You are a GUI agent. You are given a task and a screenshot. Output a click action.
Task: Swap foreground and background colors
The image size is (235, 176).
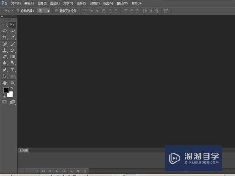pos(12,88)
